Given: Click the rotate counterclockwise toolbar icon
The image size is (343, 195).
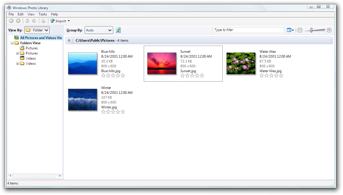Looking at the screenshot, I should coord(27,21).
